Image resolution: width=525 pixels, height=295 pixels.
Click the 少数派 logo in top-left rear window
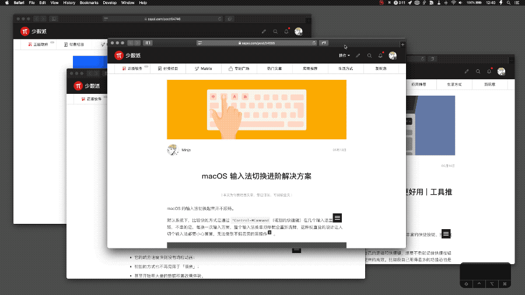click(x=33, y=31)
